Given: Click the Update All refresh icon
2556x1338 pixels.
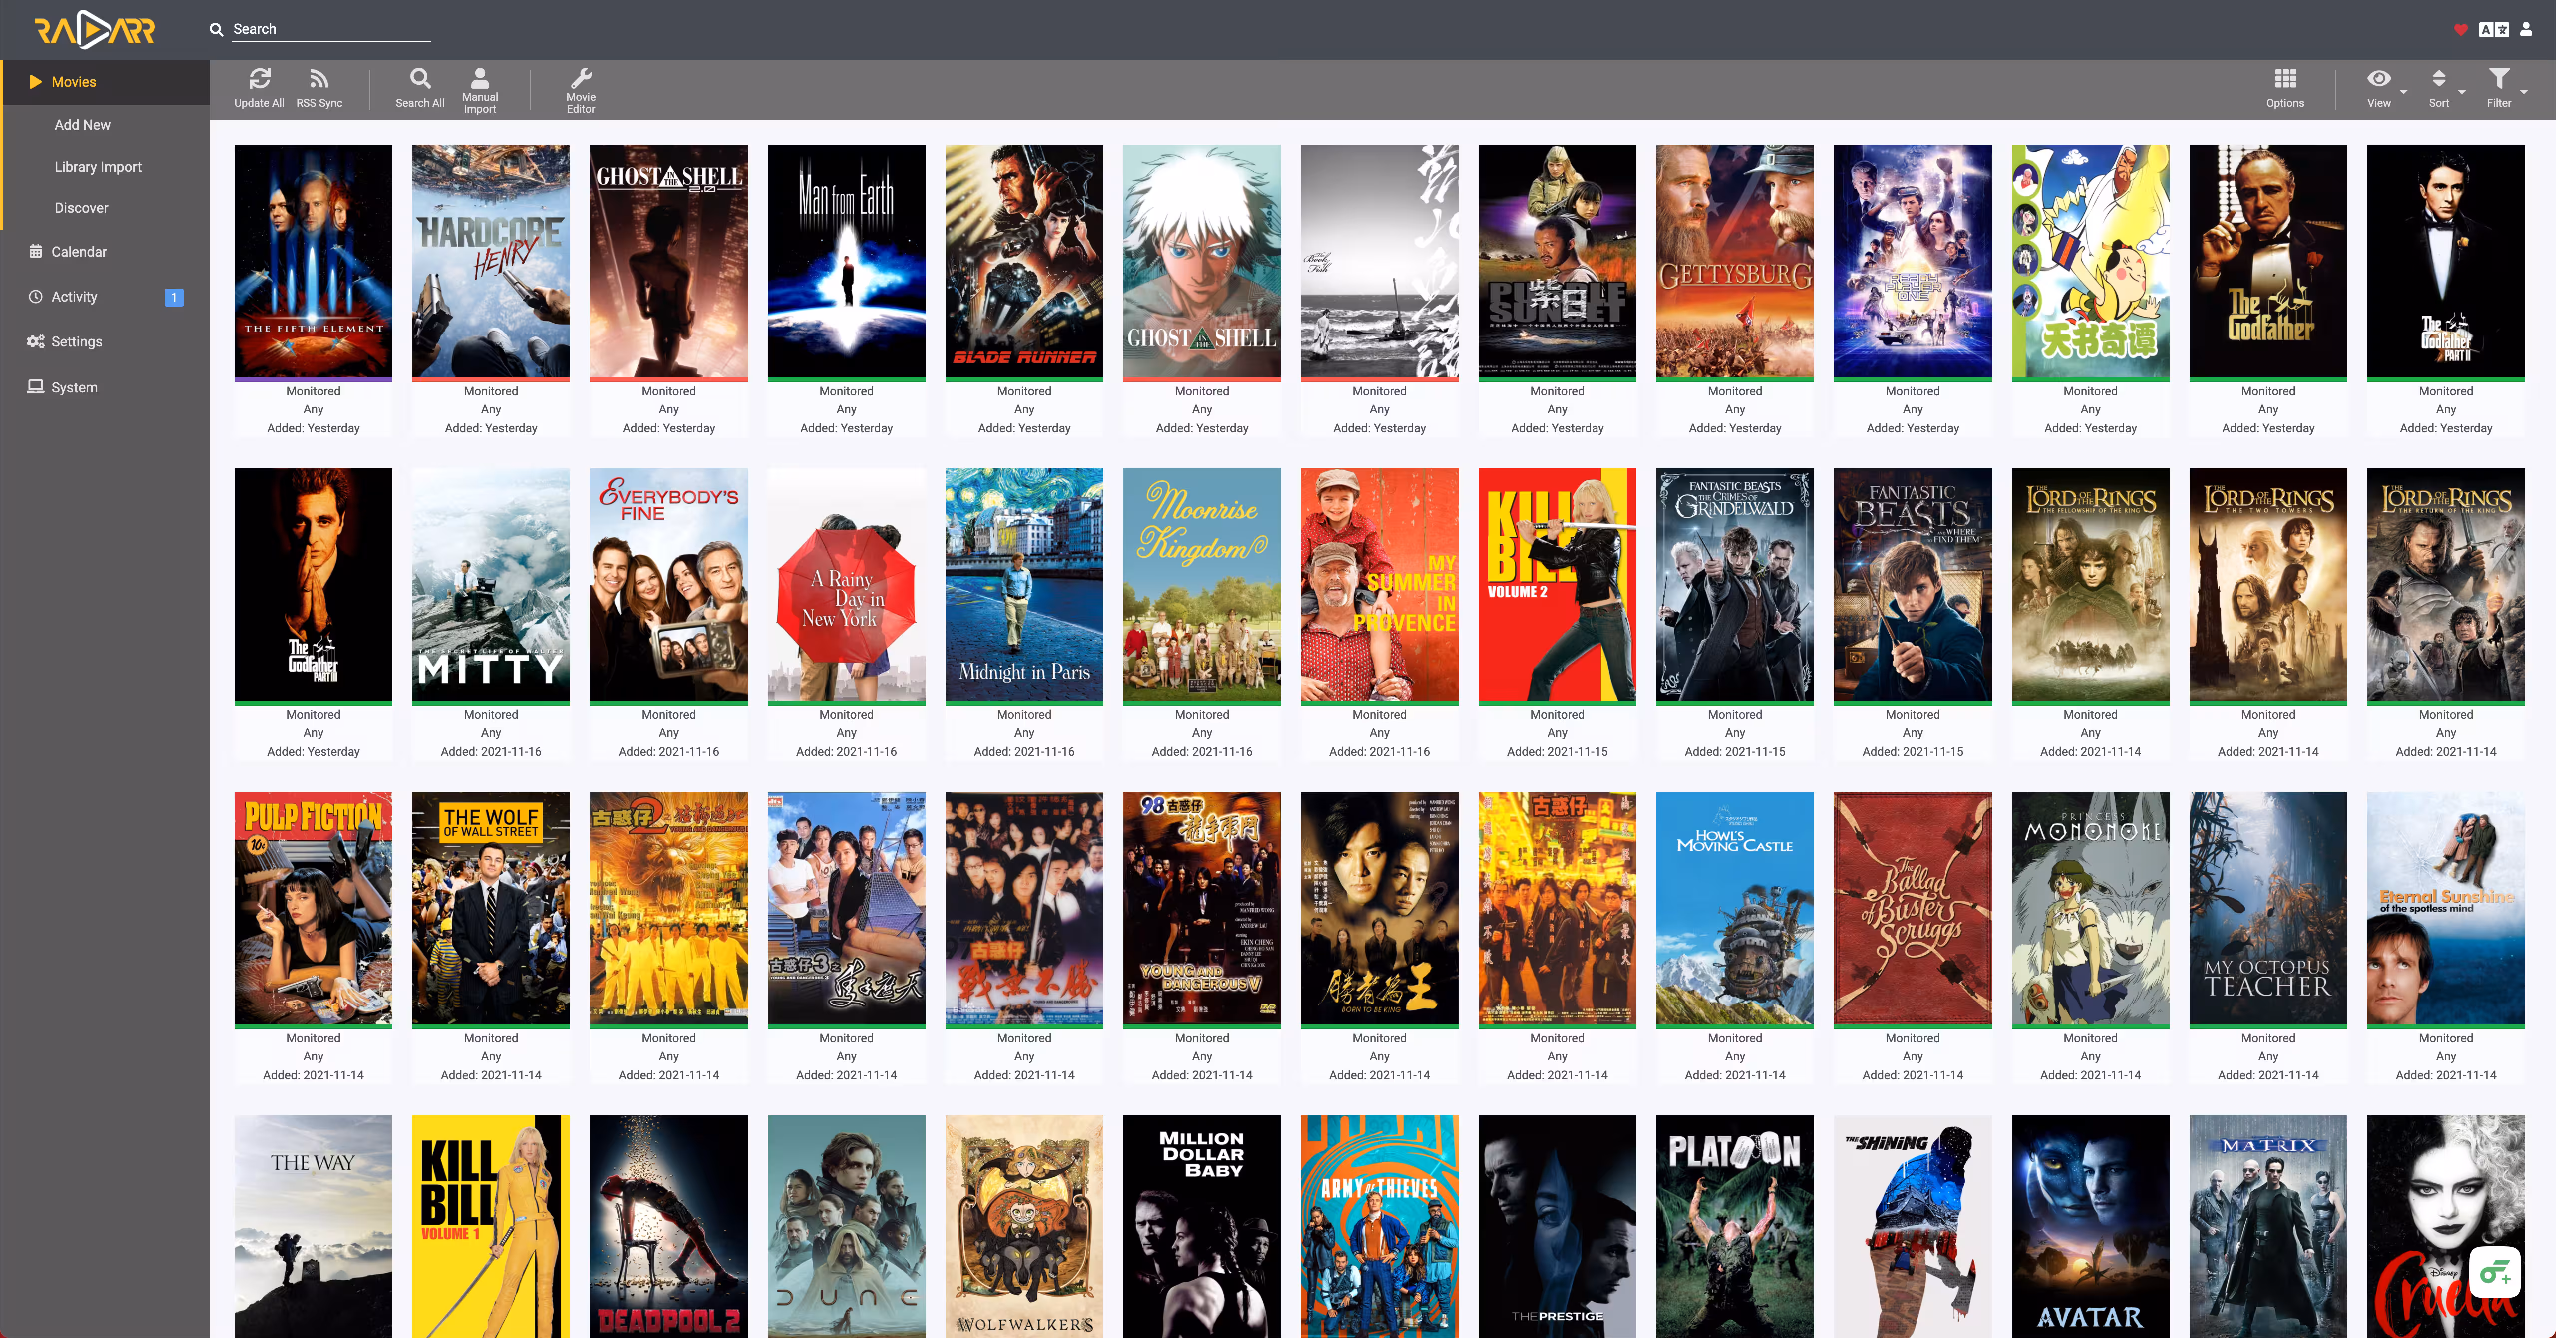Looking at the screenshot, I should click(259, 79).
